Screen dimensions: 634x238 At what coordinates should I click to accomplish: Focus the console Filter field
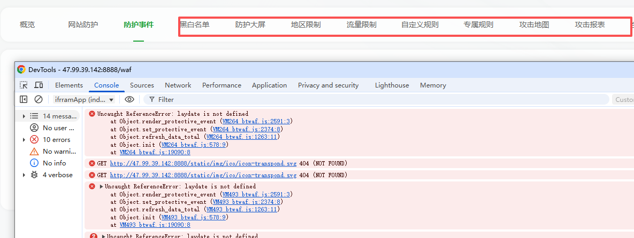coord(376,99)
